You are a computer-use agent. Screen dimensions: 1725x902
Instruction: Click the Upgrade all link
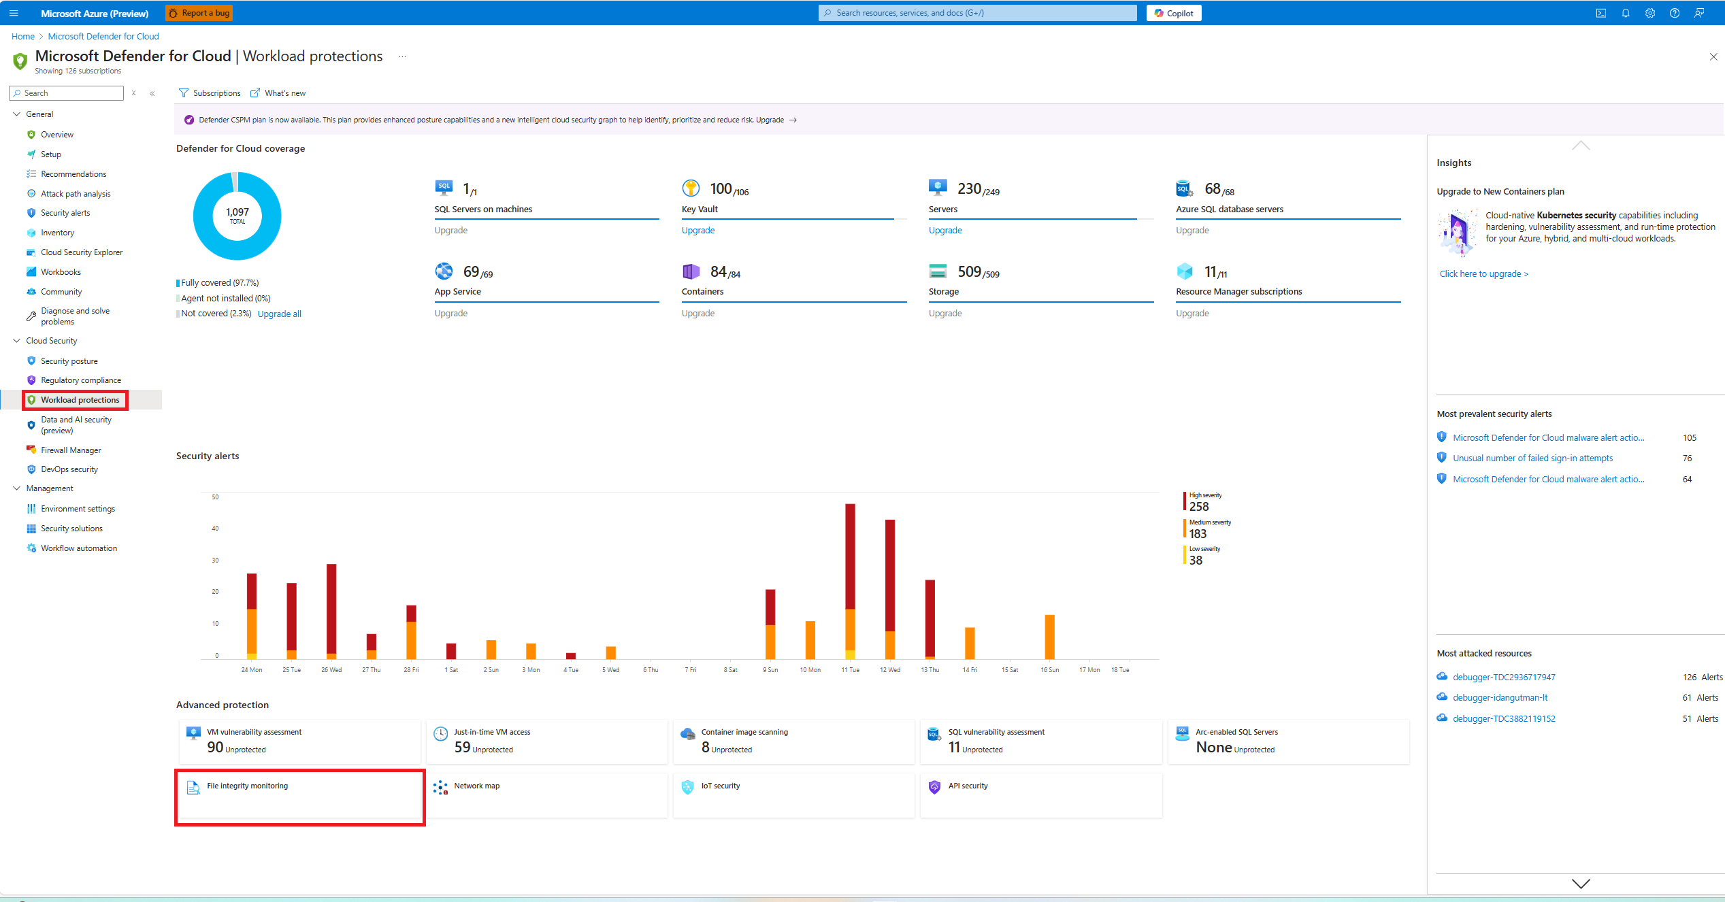click(x=279, y=314)
